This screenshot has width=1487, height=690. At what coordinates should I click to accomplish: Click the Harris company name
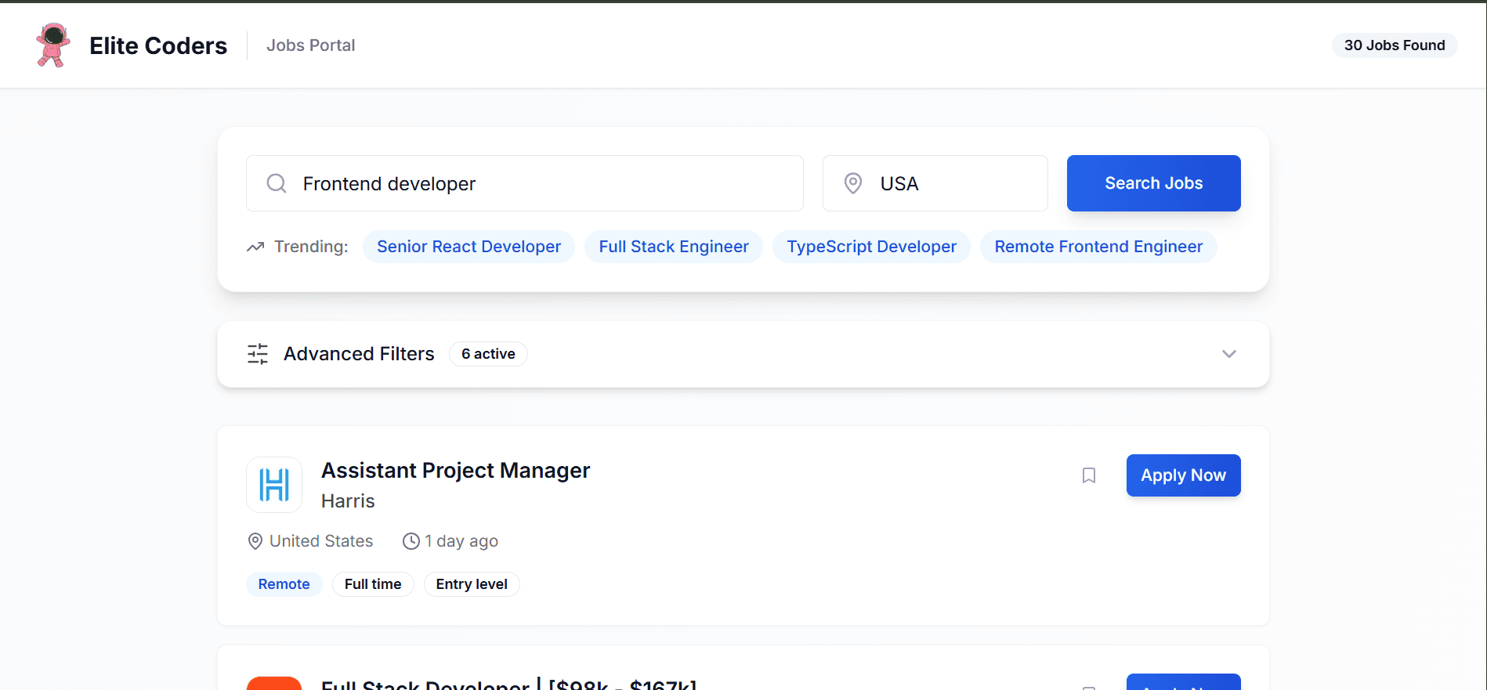click(348, 501)
